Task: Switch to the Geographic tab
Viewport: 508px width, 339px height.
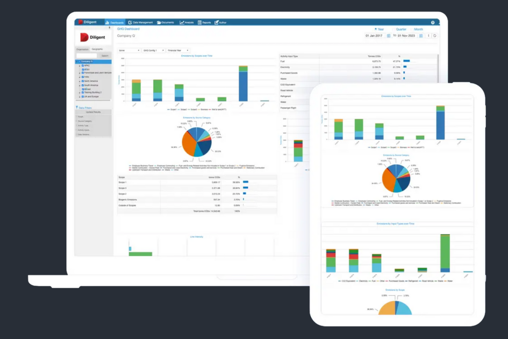Action: [97, 50]
